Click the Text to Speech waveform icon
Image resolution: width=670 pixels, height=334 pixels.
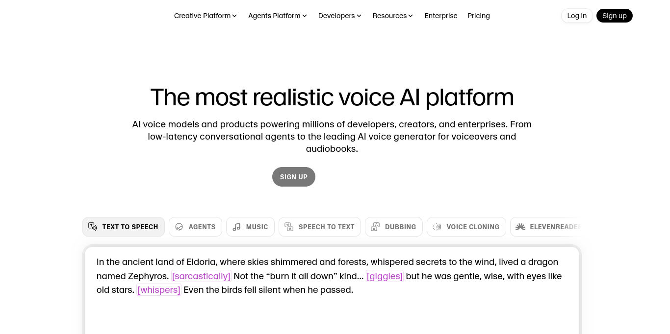click(x=93, y=227)
